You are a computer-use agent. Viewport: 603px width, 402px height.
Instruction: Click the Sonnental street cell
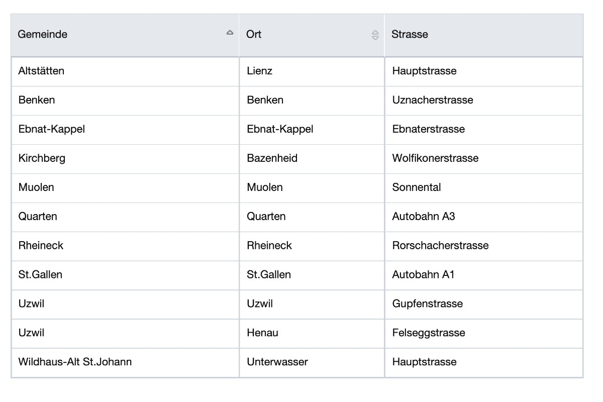pyautogui.click(x=416, y=187)
